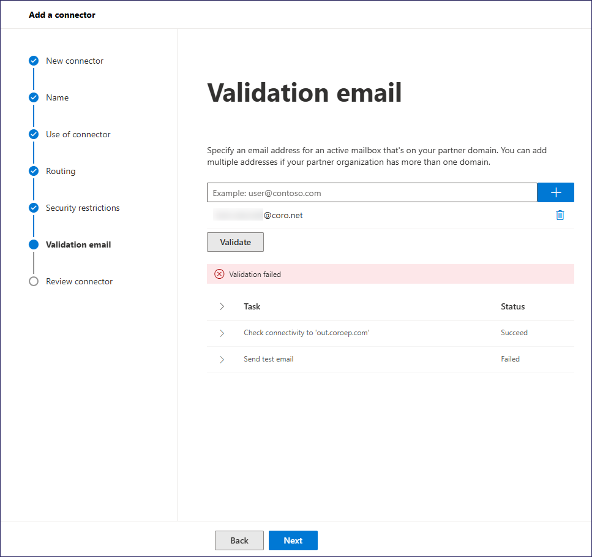Screen dimensions: 592x557
Task: Select the current Validation email step dot
Action: coord(34,244)
